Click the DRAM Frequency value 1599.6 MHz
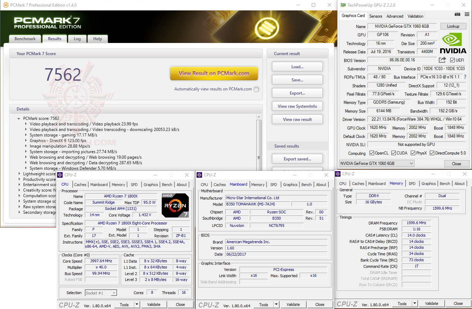The height and width of the screenshot is (309, 472). tap(416, 223)
